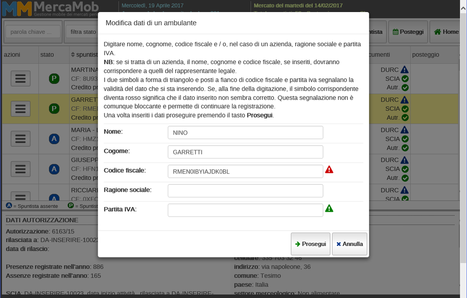
Task: Click the blue A icon in the legend
Action: click(9, 206)
